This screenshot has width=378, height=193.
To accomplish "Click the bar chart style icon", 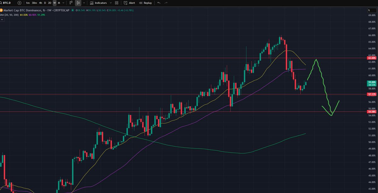I will click(x=71, y=3).
